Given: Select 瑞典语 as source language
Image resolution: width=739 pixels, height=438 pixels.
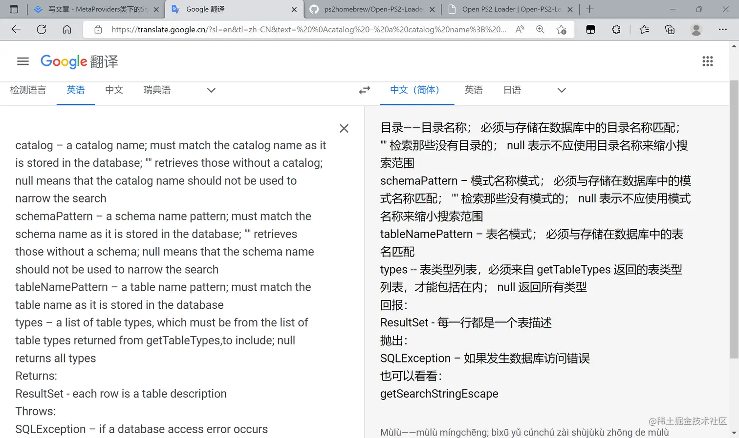Looking at the screenshot, I should tap(157, 90).
